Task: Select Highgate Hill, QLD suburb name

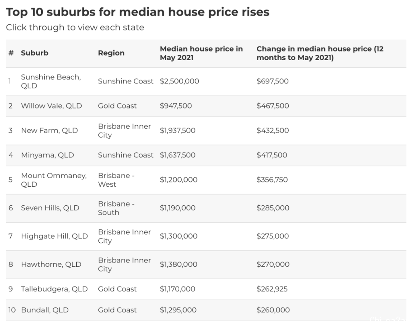Action: pyautogui.click(x=55, y=236)
